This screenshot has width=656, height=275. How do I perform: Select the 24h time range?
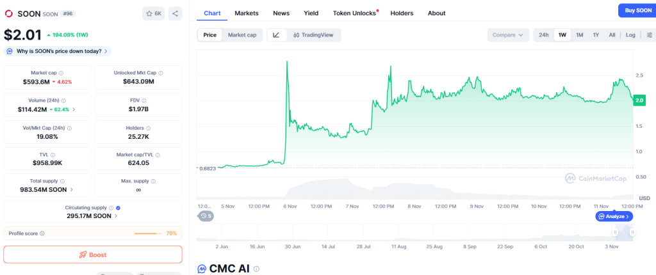click(543, 35)
